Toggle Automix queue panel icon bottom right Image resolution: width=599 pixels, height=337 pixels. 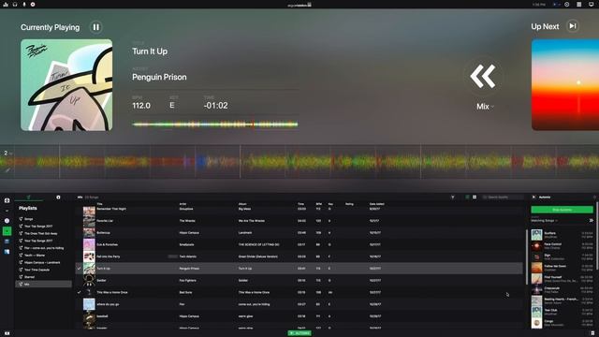(592, 333)
